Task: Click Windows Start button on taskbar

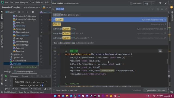Action: point(55,96)
